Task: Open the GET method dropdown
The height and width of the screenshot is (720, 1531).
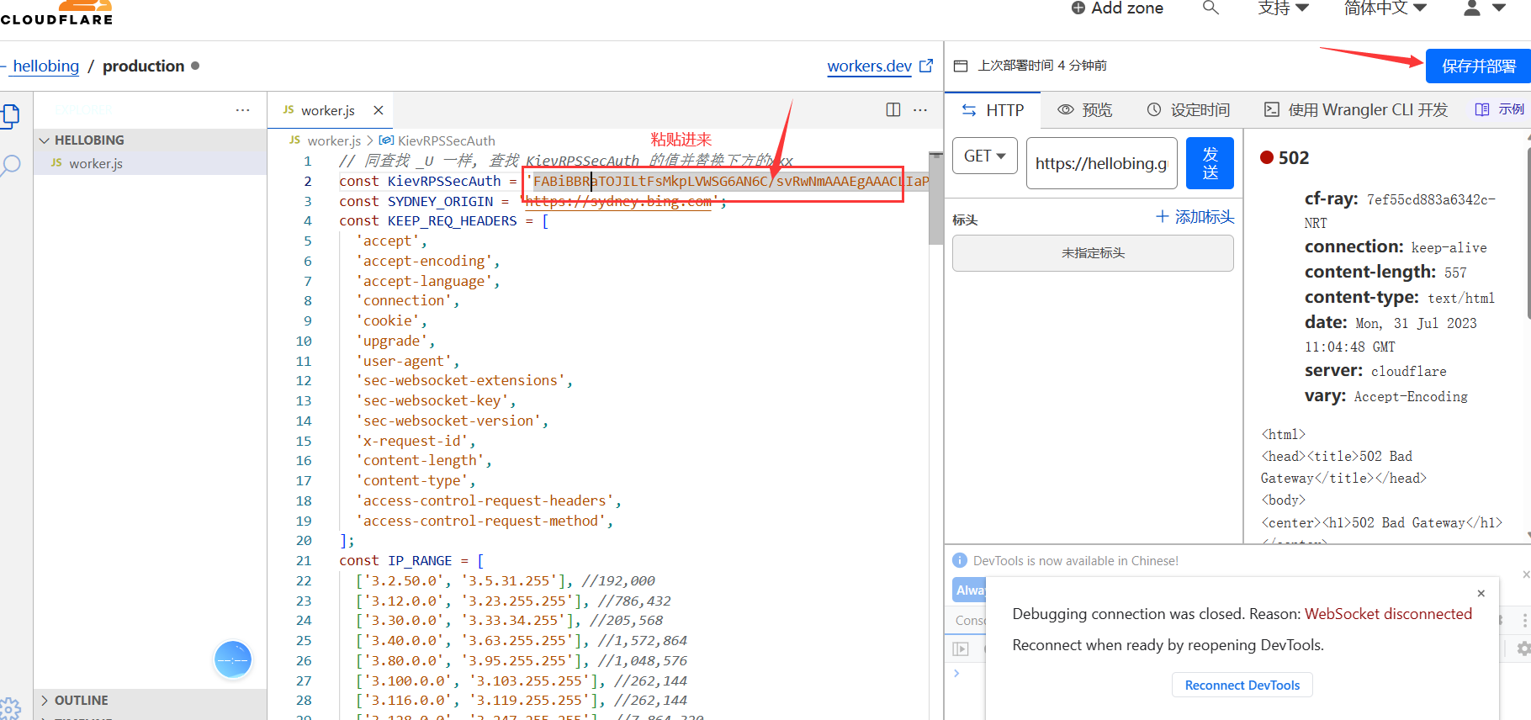Action: pyautogui.click(x=985, y=156)
